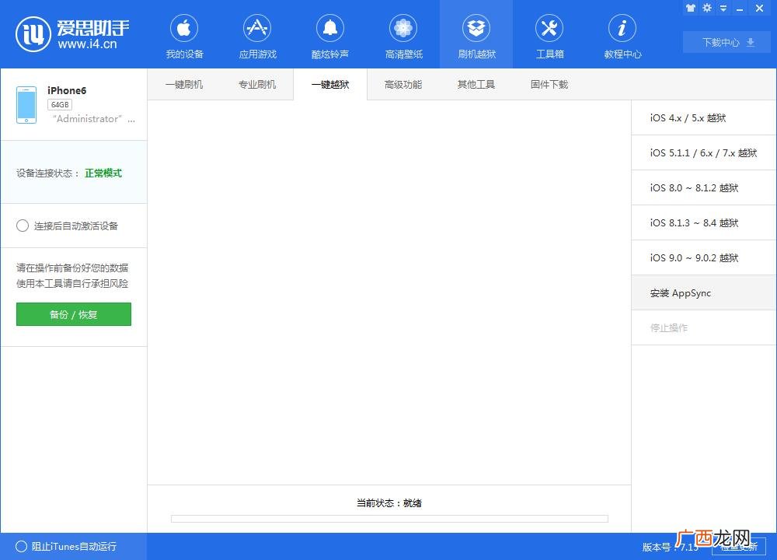The image size is (777, 560).
Task: Click the progress bar at bottom
Action: click(389, 518)
